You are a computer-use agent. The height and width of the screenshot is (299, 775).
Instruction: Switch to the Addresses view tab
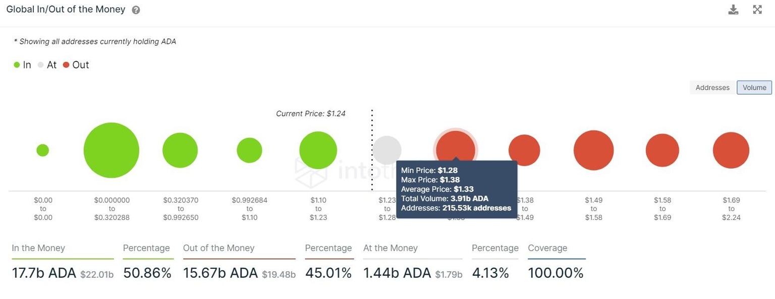click(712, 88)
